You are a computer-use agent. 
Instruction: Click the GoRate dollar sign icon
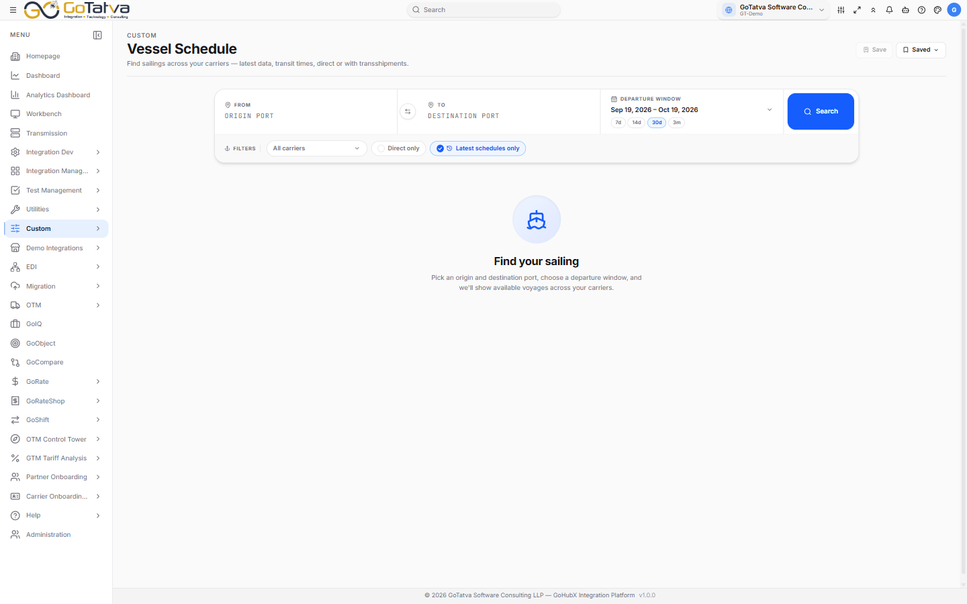pos(15,382)
